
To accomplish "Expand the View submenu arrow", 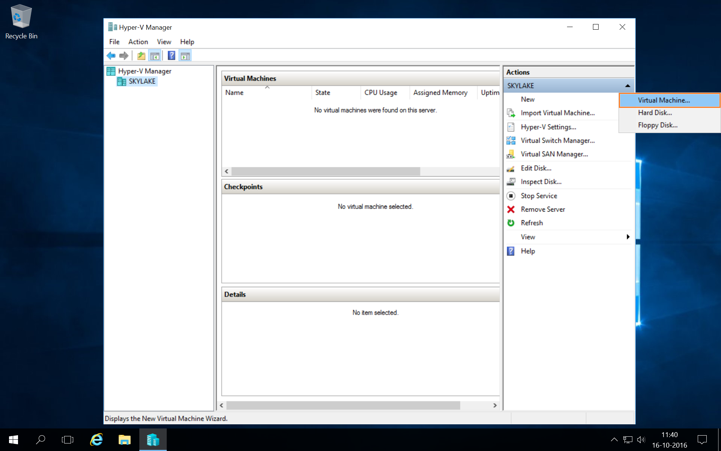I will (x=628, y=237).
